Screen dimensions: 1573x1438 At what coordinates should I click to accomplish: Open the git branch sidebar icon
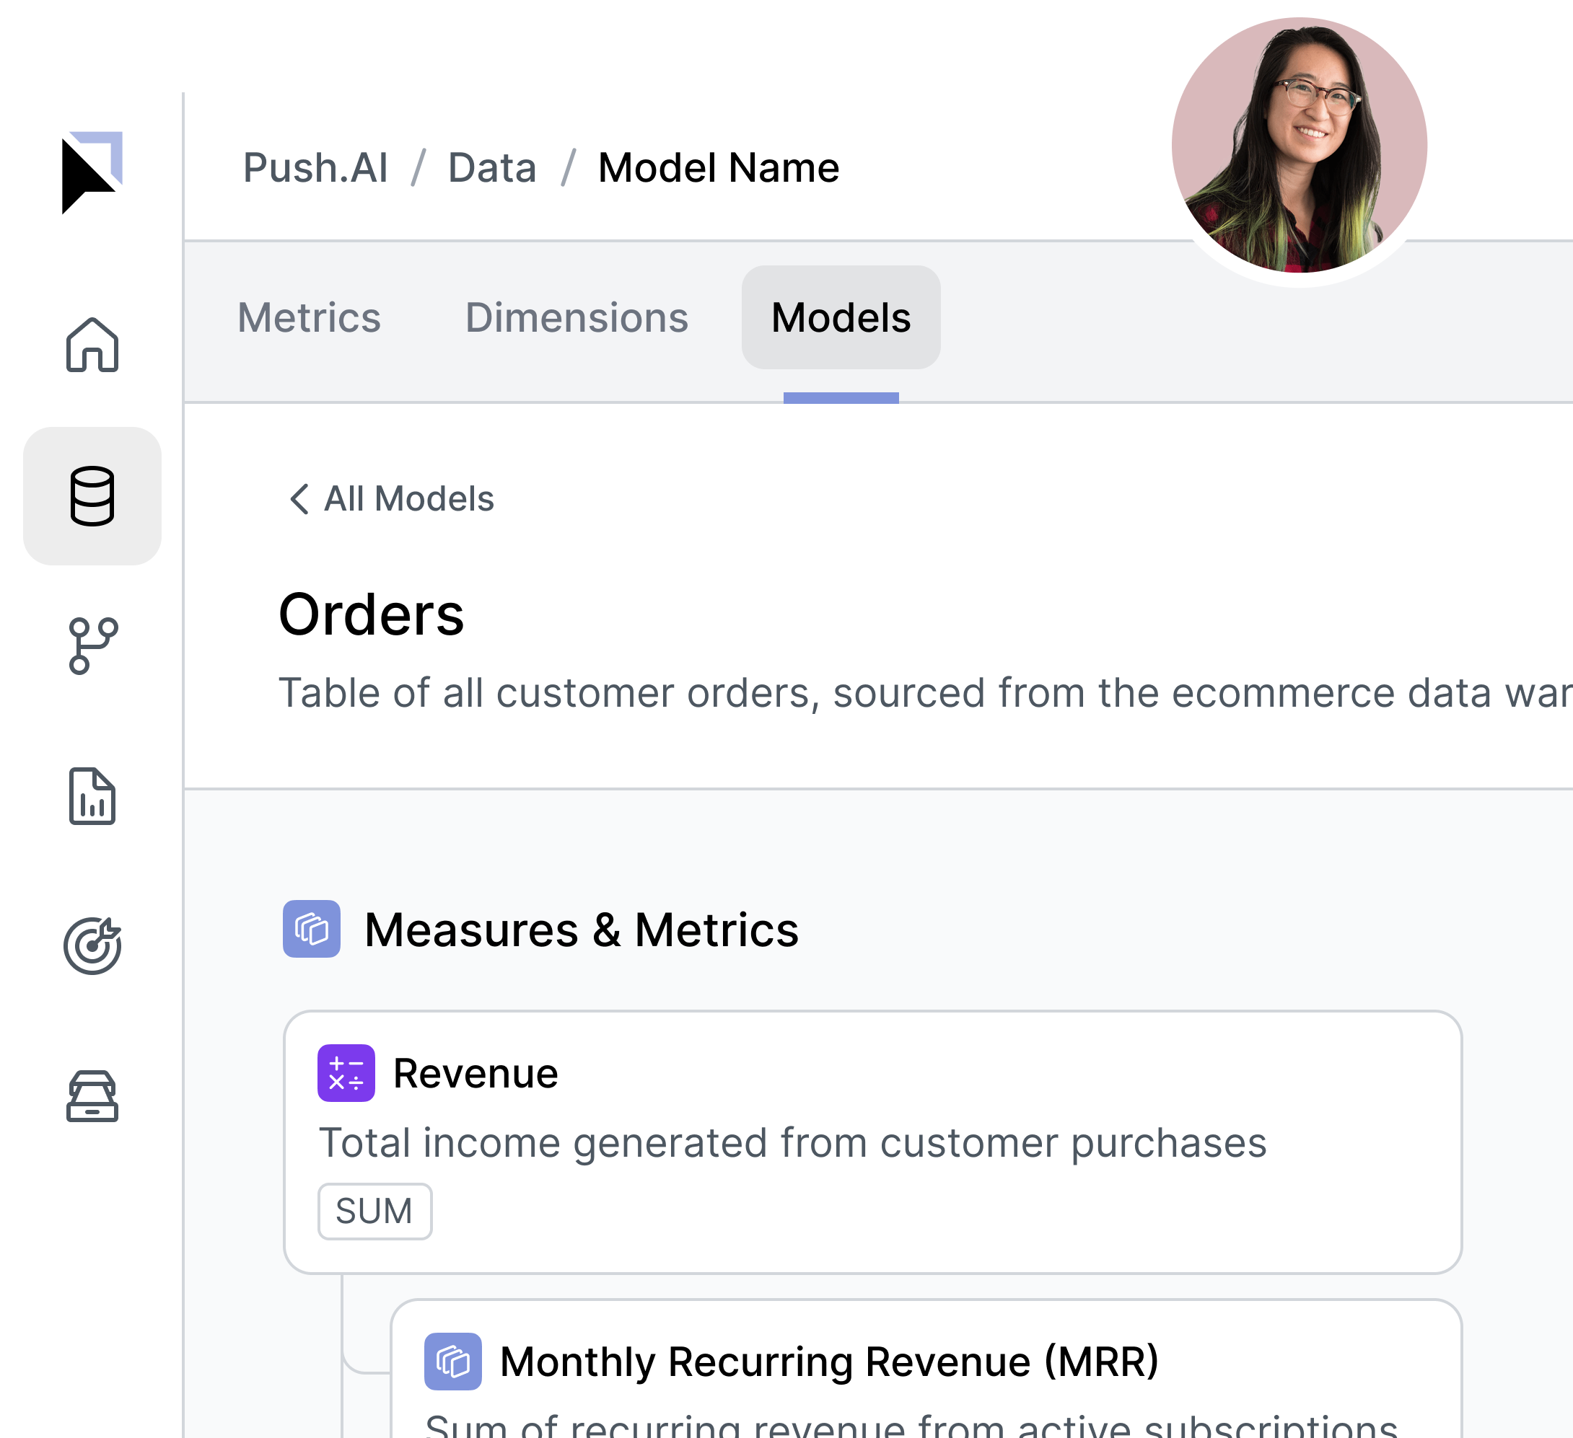coord(92,645)
